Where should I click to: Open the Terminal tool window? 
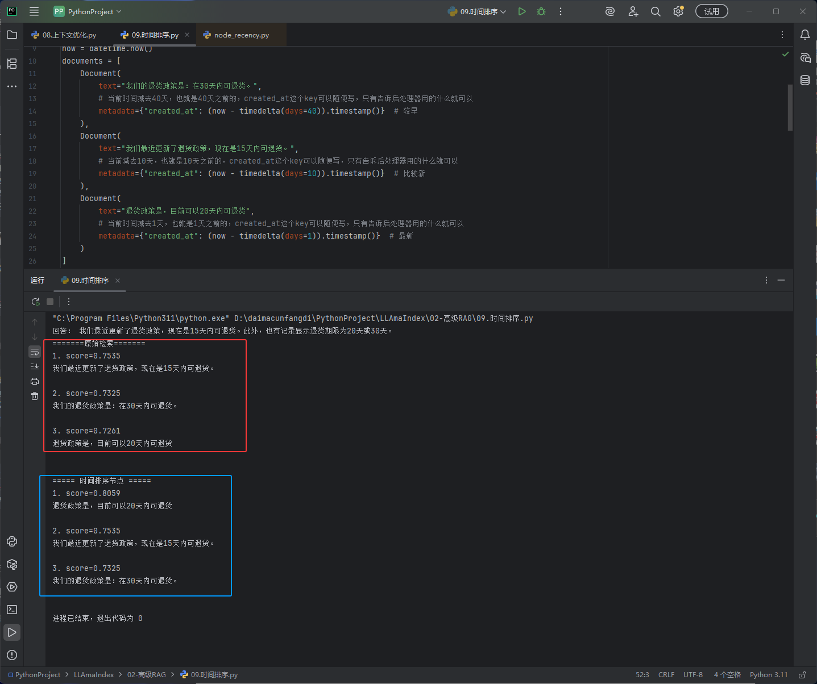click(x=12, y=610)
